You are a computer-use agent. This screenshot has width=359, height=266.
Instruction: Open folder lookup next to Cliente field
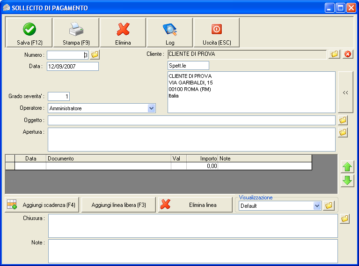click(334, 54)
